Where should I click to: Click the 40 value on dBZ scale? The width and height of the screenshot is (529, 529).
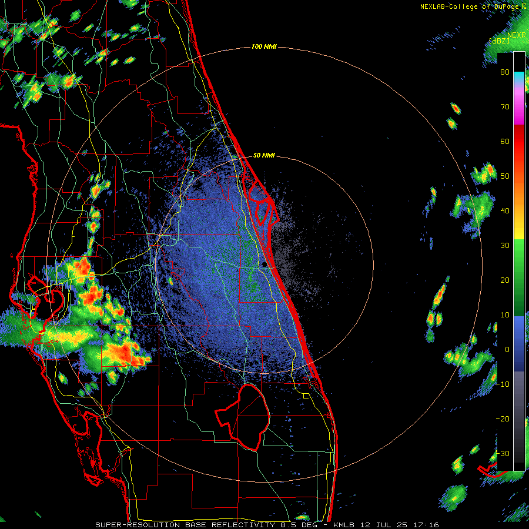pyautogui.click(x=505, y=211)
